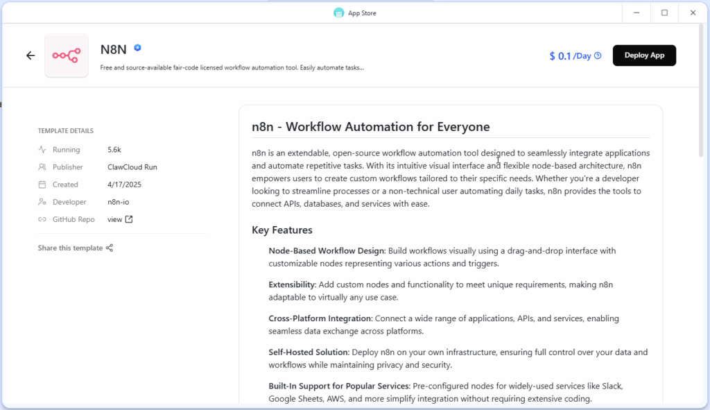The width and height of the screenshot is (710, 410).
Task: Maximize the App Store window
Action: pyautogui.click(x=664, y=12)
